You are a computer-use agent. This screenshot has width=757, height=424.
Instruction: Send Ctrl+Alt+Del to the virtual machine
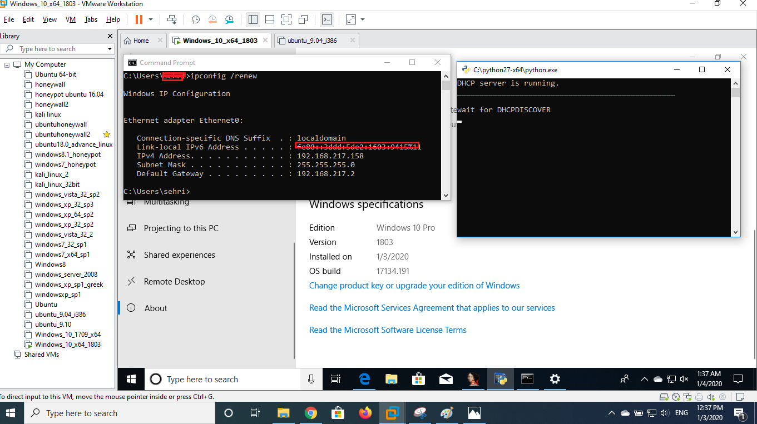coord(172,19)
